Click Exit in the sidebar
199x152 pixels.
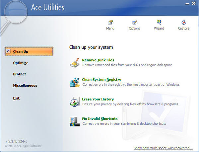[16, 98]
